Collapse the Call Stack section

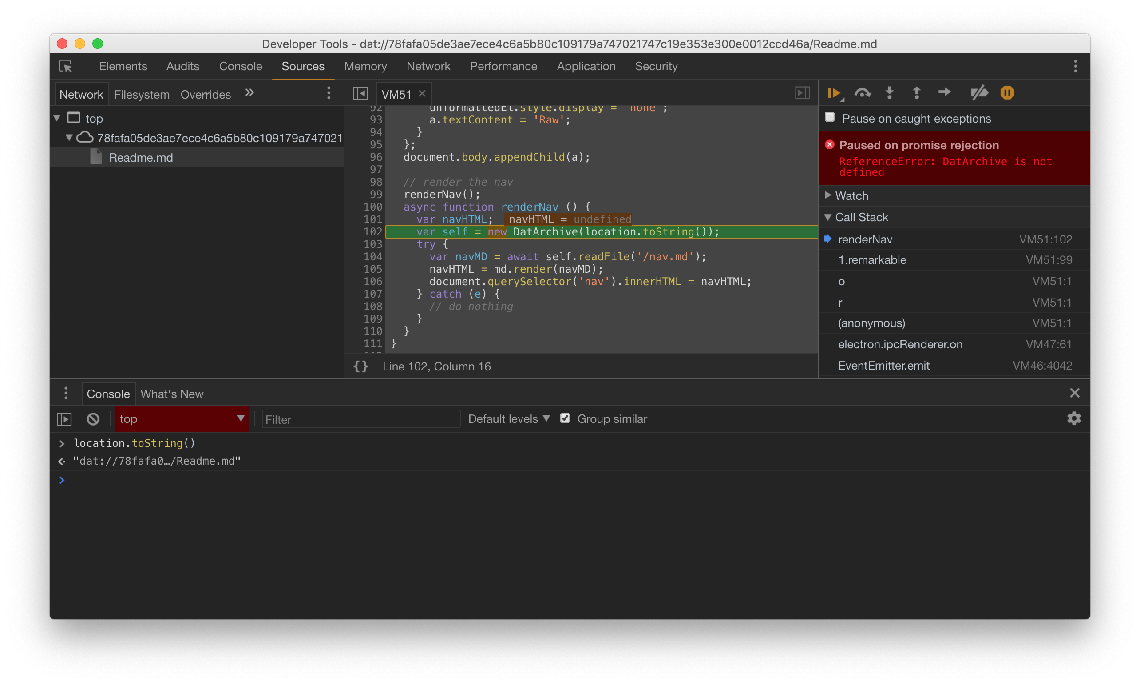pos(828,217)
